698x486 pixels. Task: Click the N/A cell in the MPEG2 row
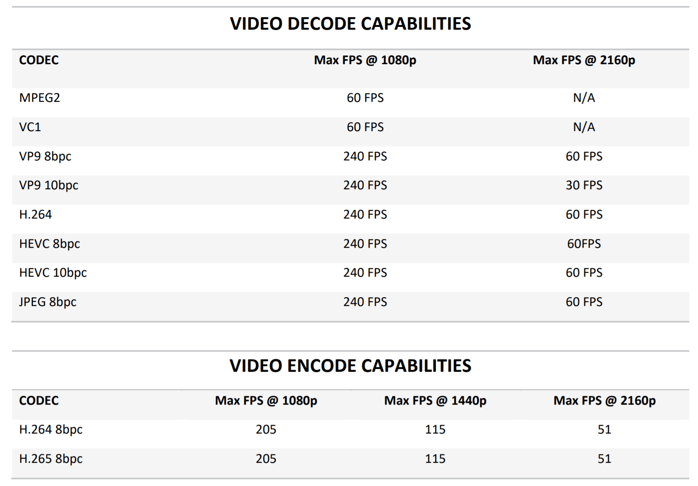point(584,98)
